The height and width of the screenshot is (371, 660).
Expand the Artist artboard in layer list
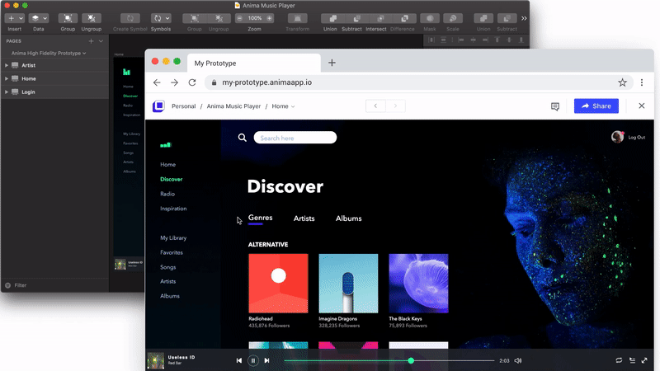(x=7, y=65)
